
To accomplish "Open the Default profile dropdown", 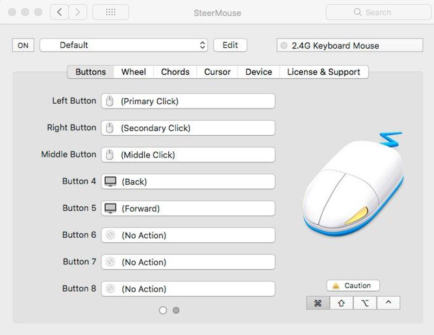I will click(124, 45).
